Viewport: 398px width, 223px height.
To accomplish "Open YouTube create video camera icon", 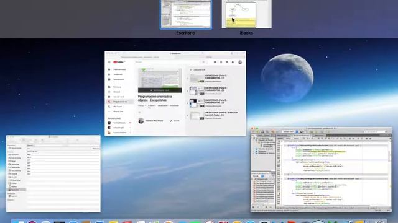I will click(215, 62).
